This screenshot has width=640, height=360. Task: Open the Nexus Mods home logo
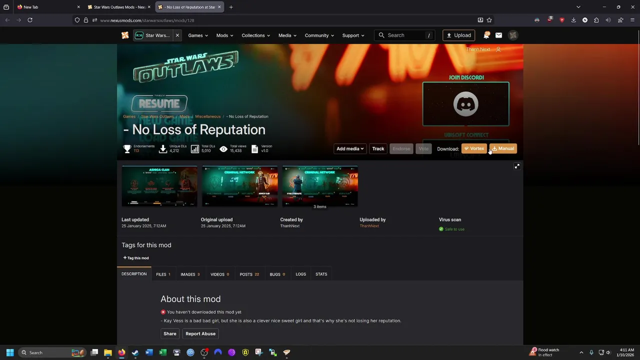click(125, 35)
